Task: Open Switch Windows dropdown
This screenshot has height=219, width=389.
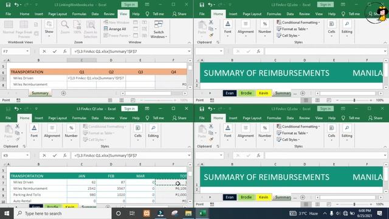Action: [x=159, y=29]
